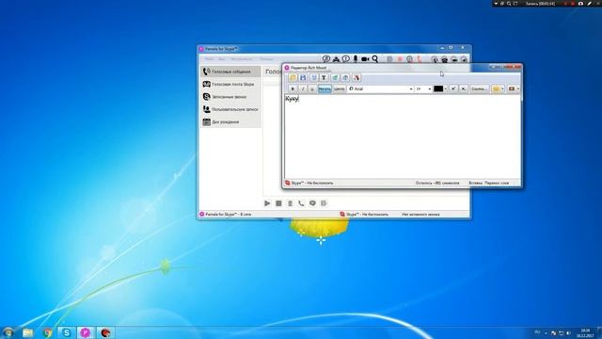This screenshot has height=339, width=602.
Task: Click the red record icon in Pamela toolbar
Action: [400, 59]
